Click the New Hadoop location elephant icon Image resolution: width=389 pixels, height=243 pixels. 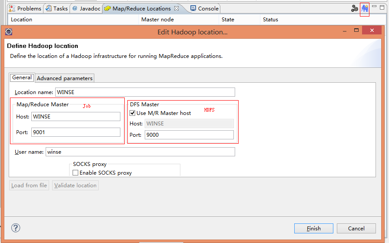point(365,8)
